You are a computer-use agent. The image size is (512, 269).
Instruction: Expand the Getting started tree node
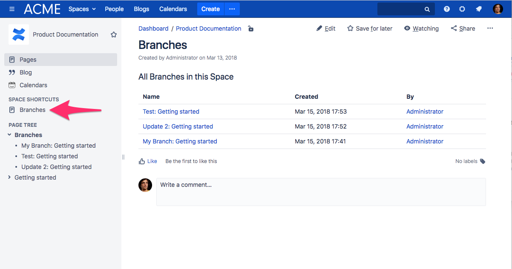[9, 177]
